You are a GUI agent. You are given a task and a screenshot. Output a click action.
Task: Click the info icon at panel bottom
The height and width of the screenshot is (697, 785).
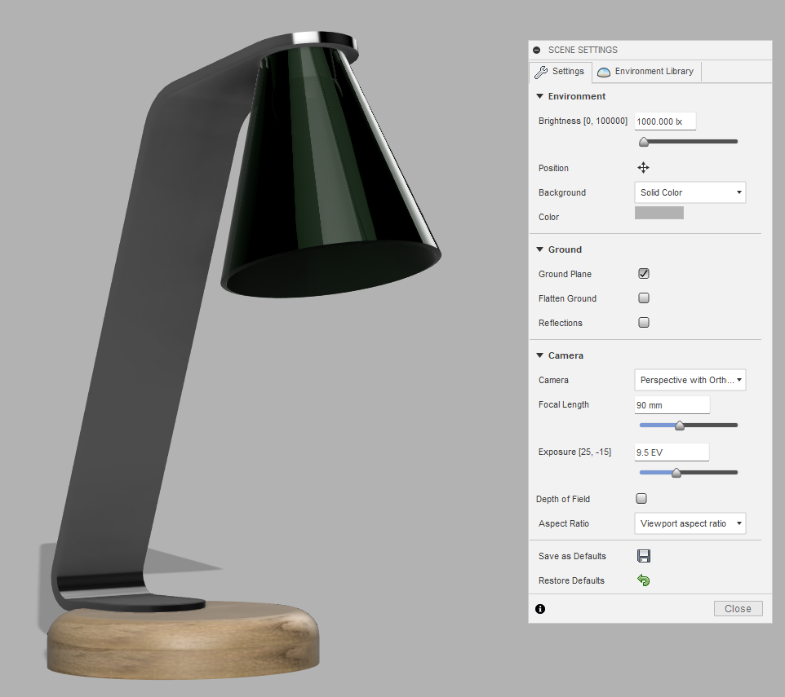[540, 609]
